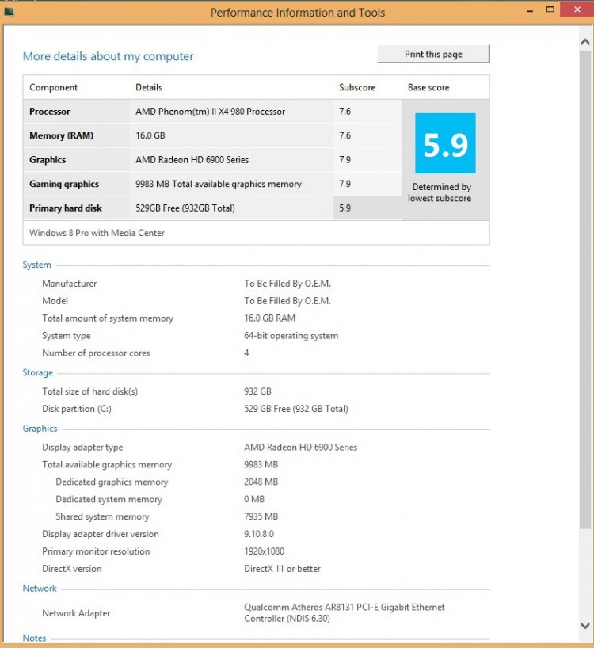Click the 5.9 base score tile
Image resolution: width=594 pixels, height=648 pixels.
(445, 143)
